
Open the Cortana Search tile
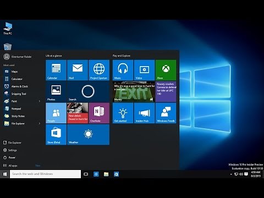[x=88, y=91]
